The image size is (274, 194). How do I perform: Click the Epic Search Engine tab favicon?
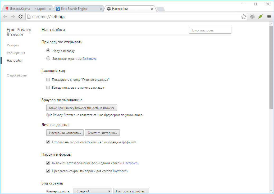coord(58,8)
